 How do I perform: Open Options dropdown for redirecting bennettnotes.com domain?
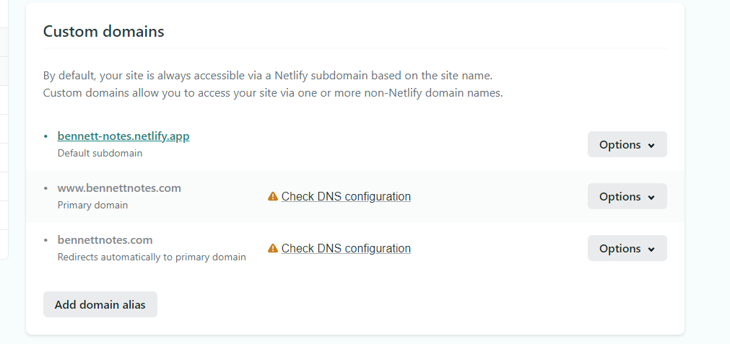(x=627, y=248)
